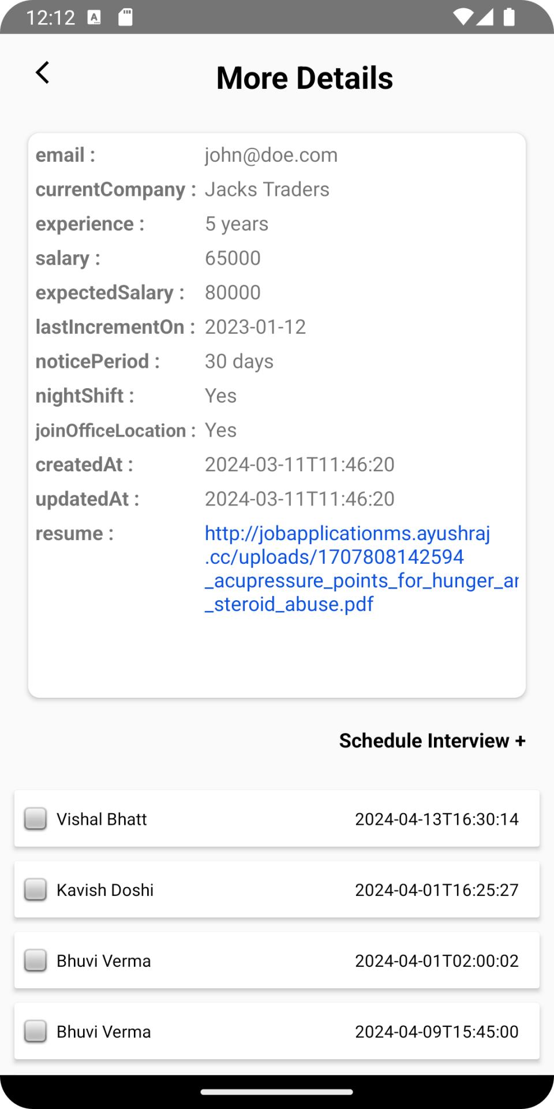Screen dimensions: 554x1109
Task: Tap the Kavish Doshi name
Action: (x=105, y=890)
